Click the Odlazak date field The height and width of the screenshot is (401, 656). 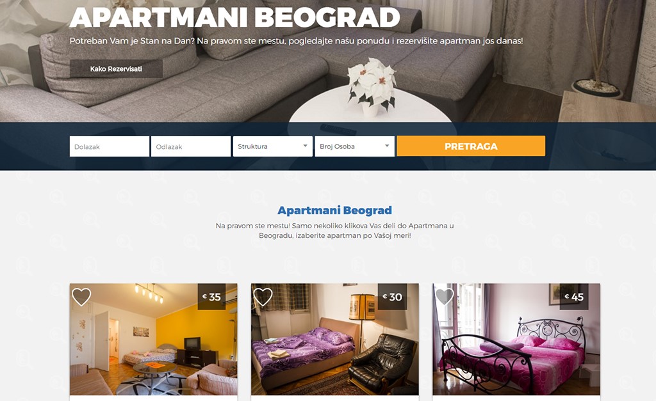[x=191, y=146]
